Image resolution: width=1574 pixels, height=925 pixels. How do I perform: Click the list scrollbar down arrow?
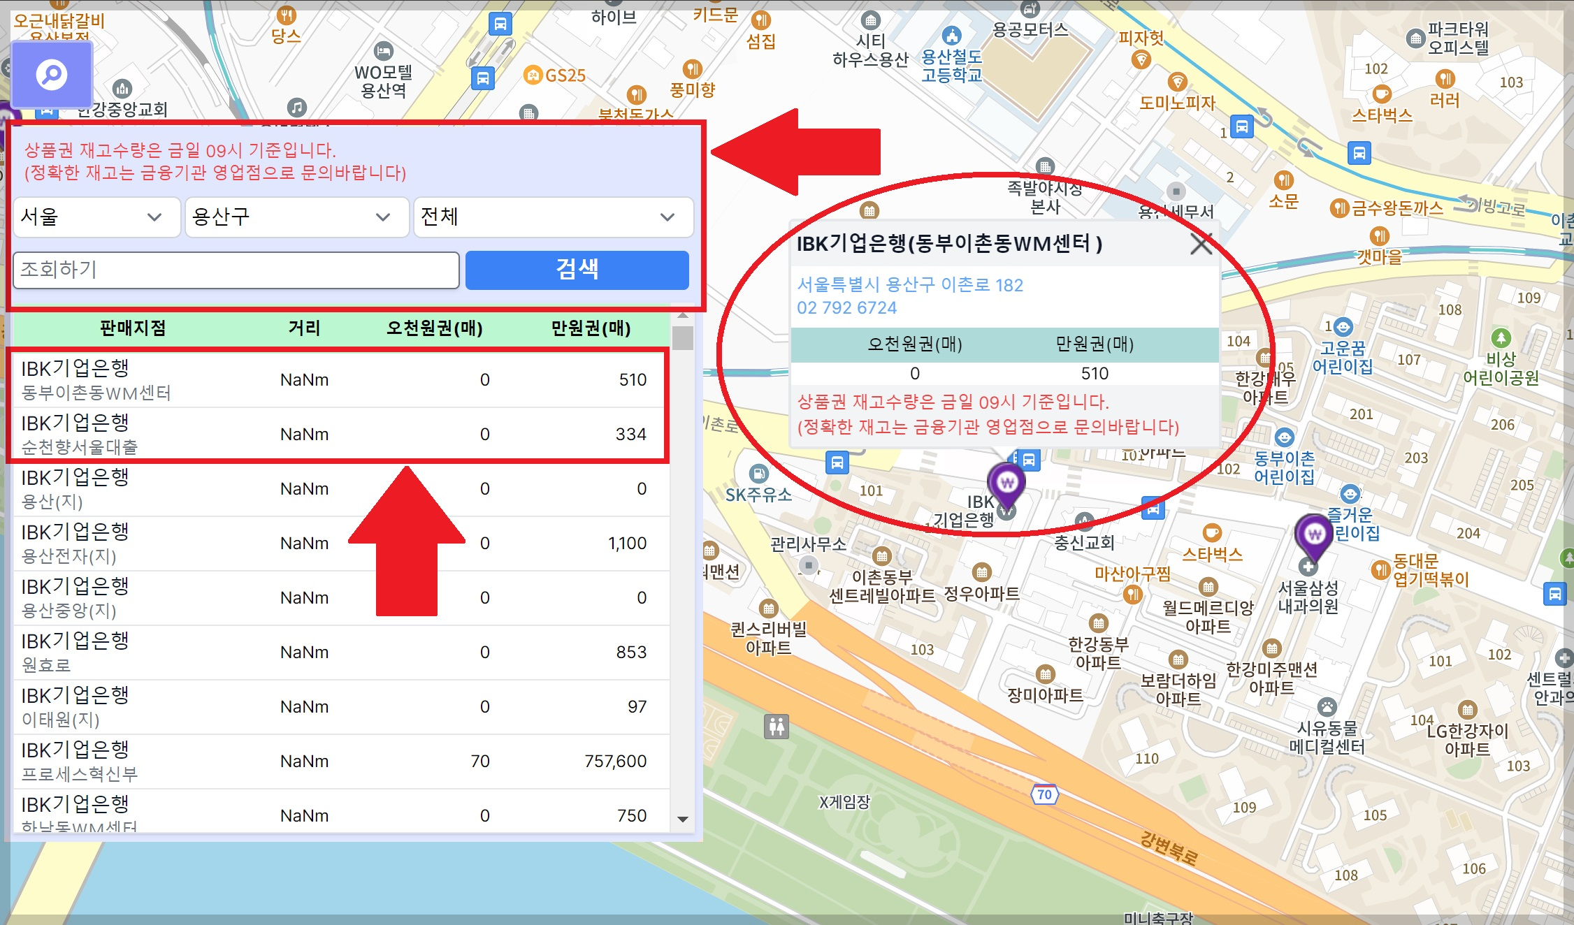(x=683, y=819)
